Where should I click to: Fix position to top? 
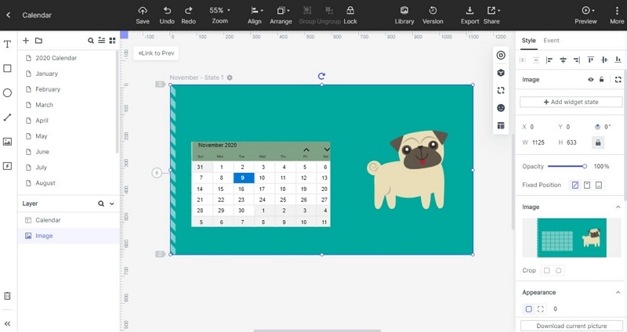pyautogui.click(x=587, y=185)
